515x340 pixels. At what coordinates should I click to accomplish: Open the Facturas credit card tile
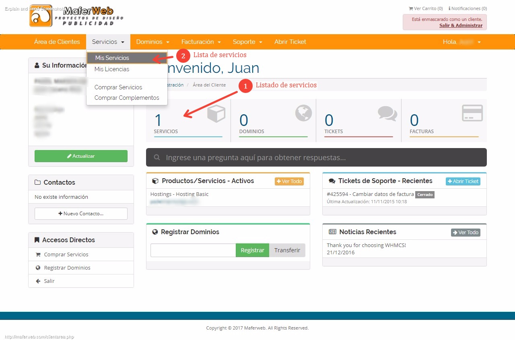(444, 121)
